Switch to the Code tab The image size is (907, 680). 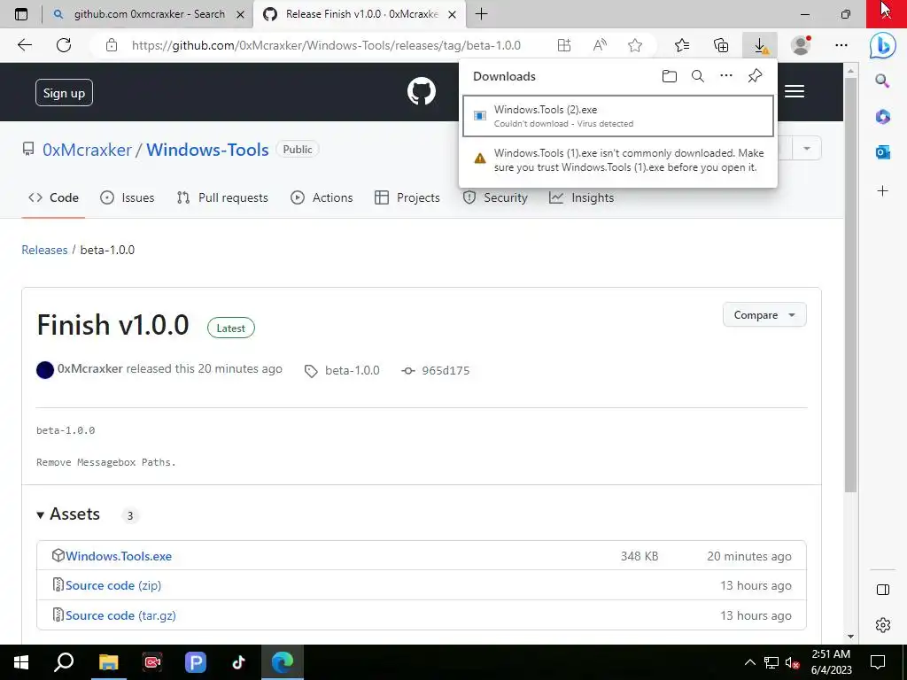pyautogui.click(x=53, y=197)
